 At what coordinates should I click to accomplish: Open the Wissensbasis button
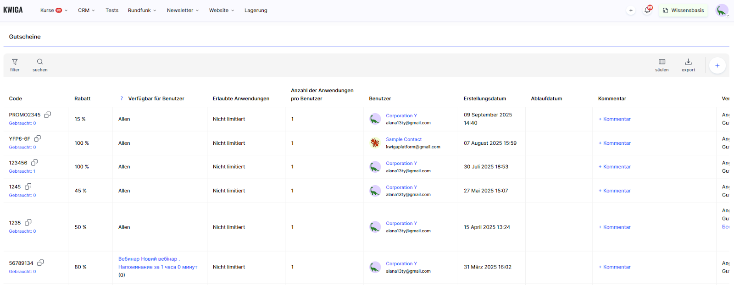coord(683,10)
